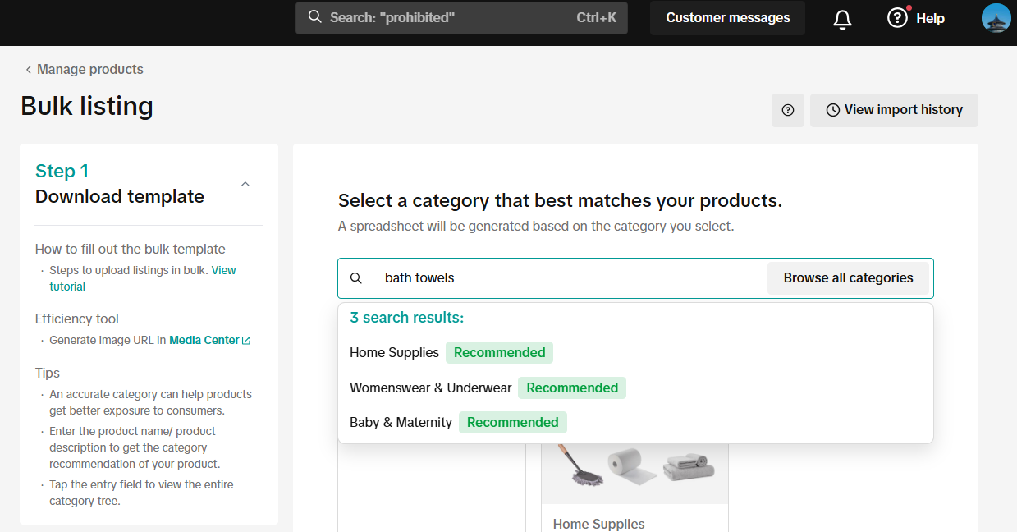This screenshot has width=1017, height=532.
Task: Open the user profile avatar
Action: 996,18
